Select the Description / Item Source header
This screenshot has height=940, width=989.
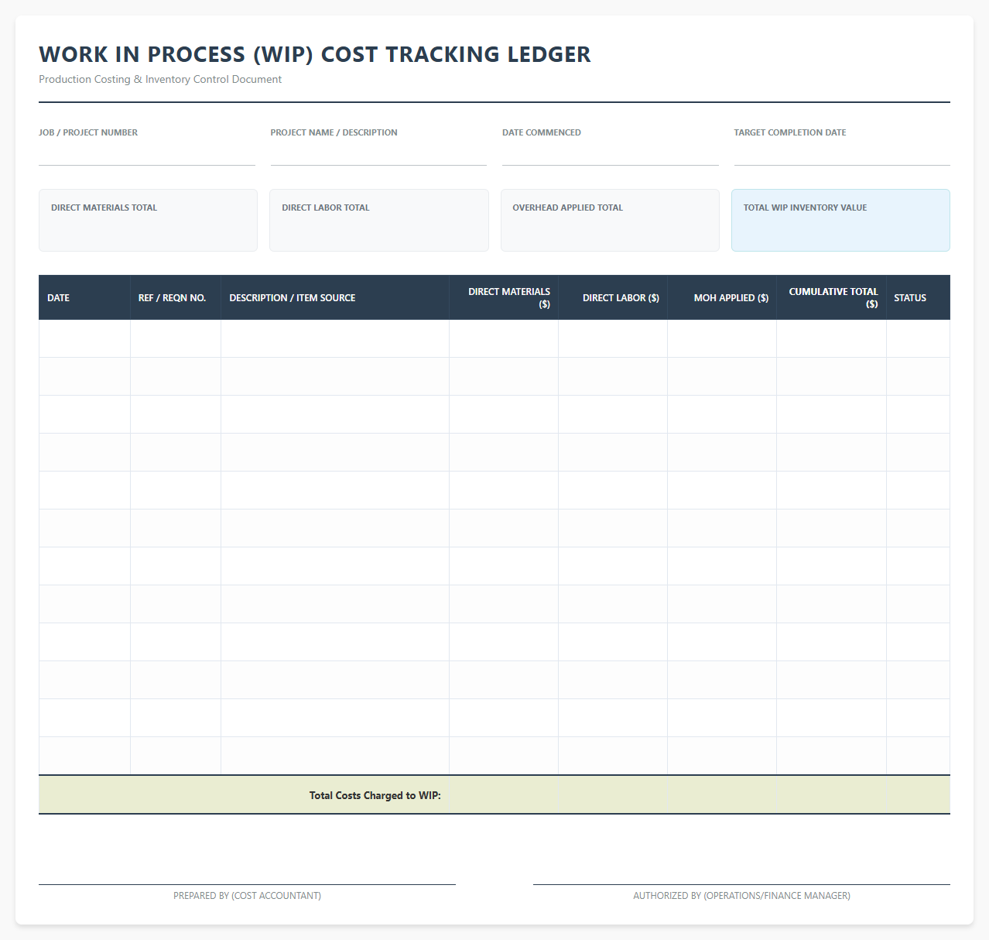pyautogui.click(x=335, y=297)
